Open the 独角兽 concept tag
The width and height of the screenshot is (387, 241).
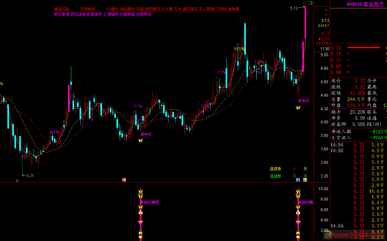[x=233, y=9]
